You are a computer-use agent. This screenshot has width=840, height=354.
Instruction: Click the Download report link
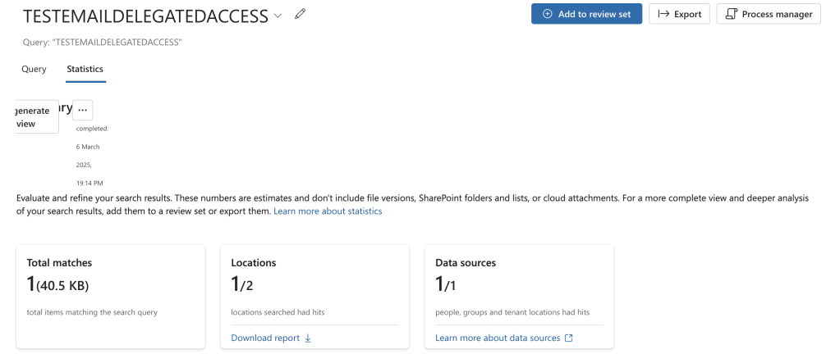(x=265, y=338)
